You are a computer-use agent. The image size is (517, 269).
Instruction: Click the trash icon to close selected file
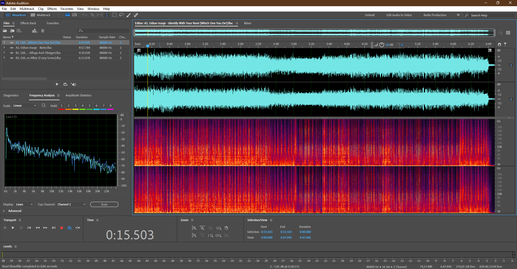point(43,31)
